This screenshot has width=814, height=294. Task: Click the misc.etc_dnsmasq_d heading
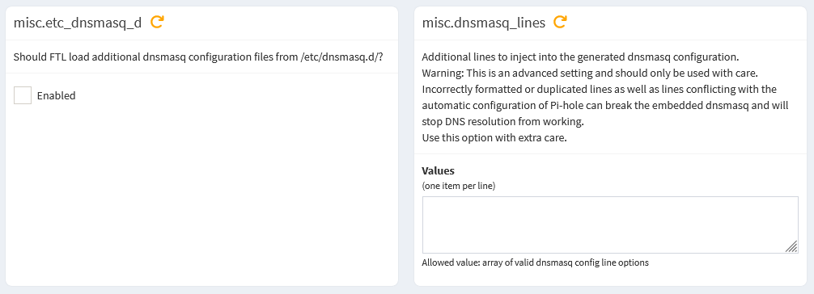click(78, 23)
